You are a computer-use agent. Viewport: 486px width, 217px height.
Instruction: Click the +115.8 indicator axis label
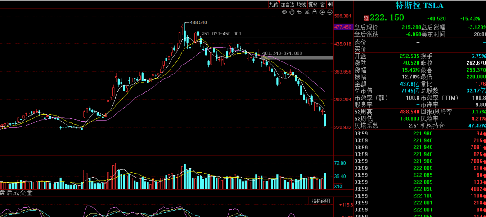[346, 205]
